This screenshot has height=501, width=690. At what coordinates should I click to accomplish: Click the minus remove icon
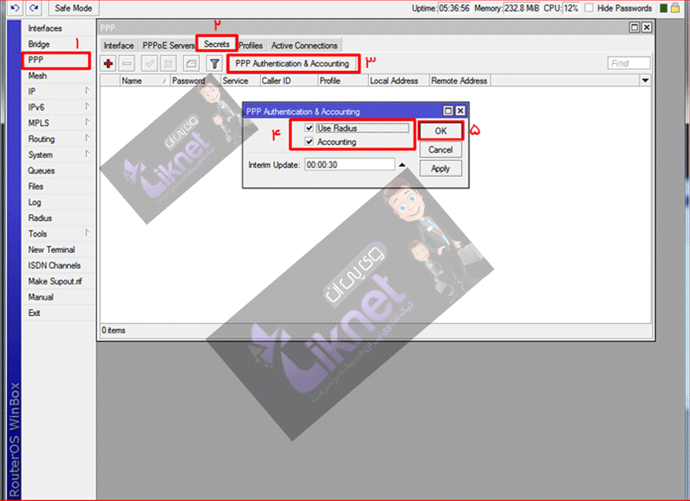pos(127,64)
